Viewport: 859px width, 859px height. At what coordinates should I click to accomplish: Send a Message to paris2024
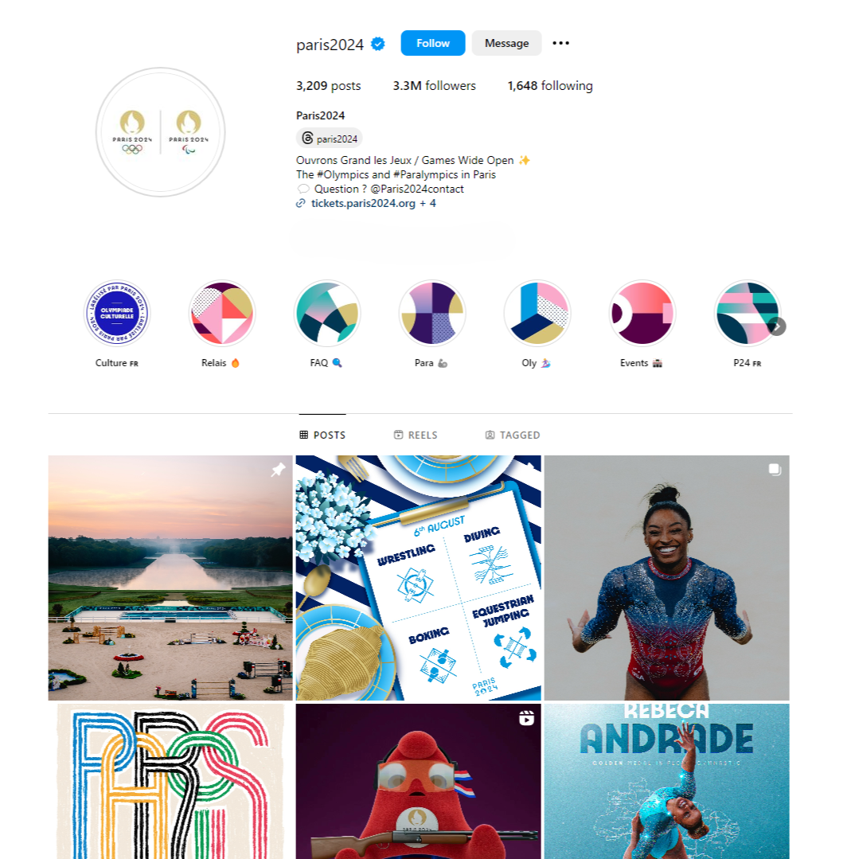coord(507,43)
